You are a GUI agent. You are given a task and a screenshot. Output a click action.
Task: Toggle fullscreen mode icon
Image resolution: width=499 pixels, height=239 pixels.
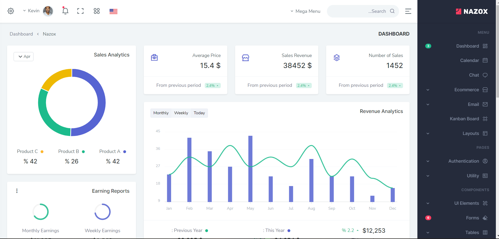point(81,11)
